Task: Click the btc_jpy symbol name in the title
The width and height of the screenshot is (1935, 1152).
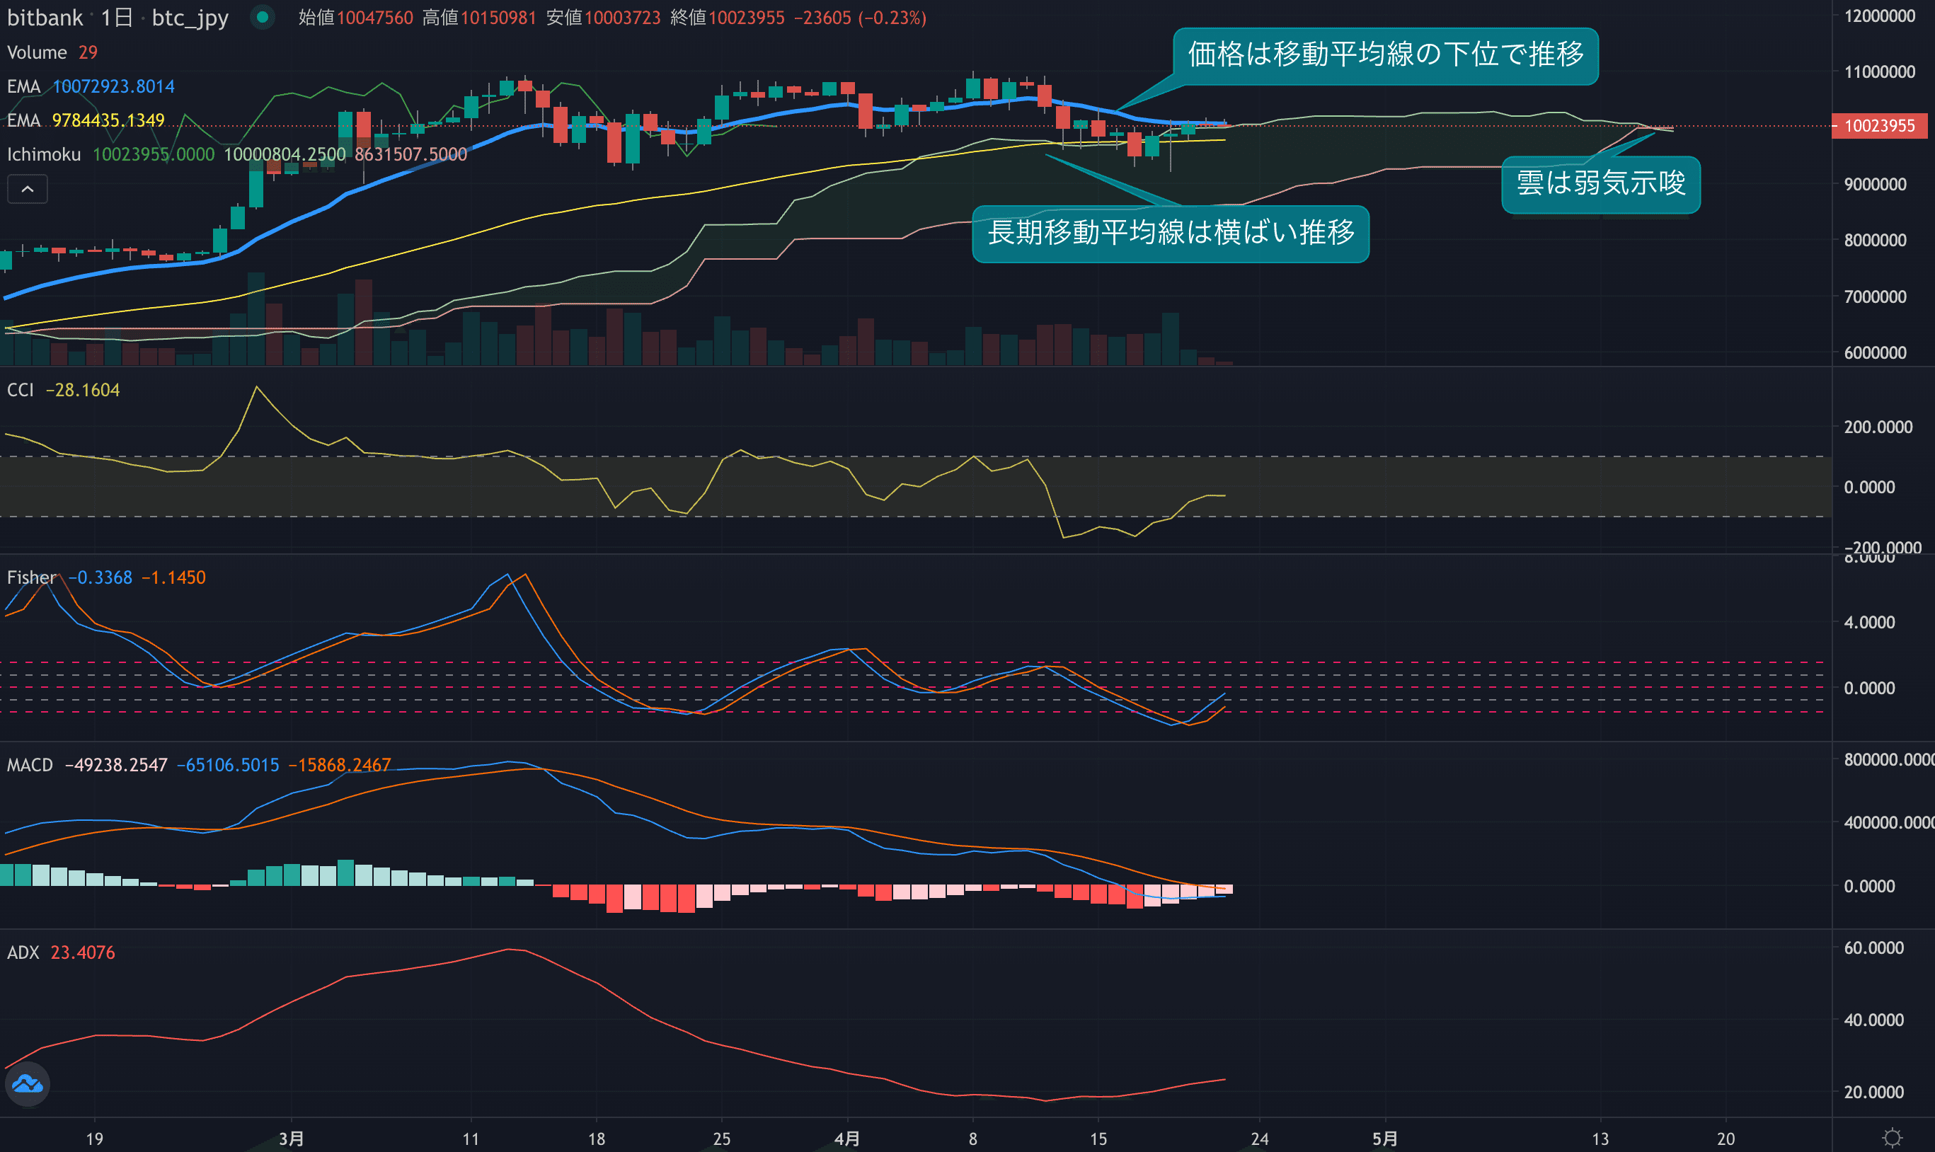Action: click(x=190, y=17)
